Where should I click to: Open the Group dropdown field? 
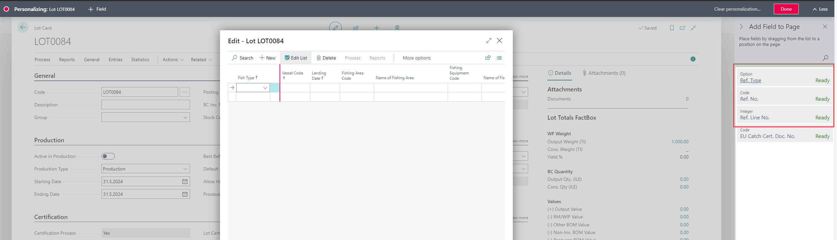(185, 117)
